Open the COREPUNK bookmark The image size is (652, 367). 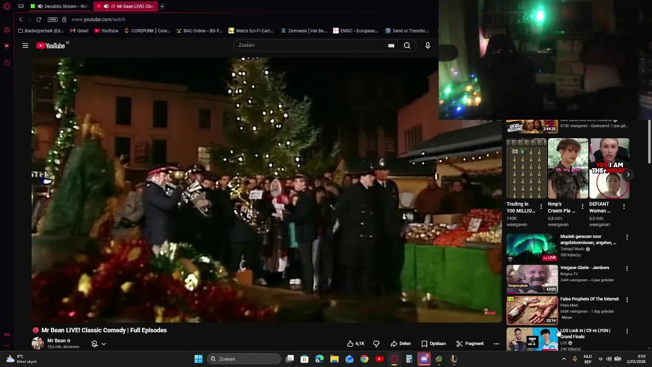pos(147,31)
